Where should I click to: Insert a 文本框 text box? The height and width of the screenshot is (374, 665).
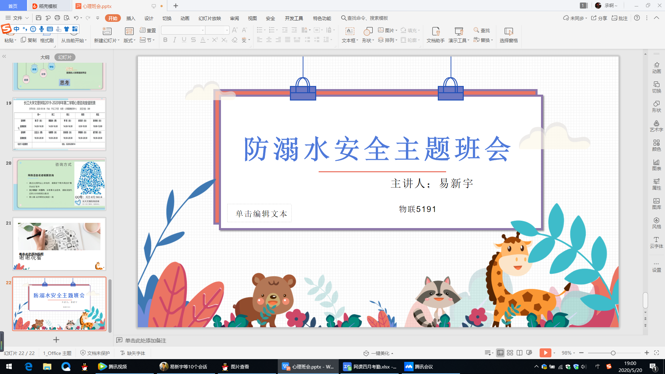point(350,35)
